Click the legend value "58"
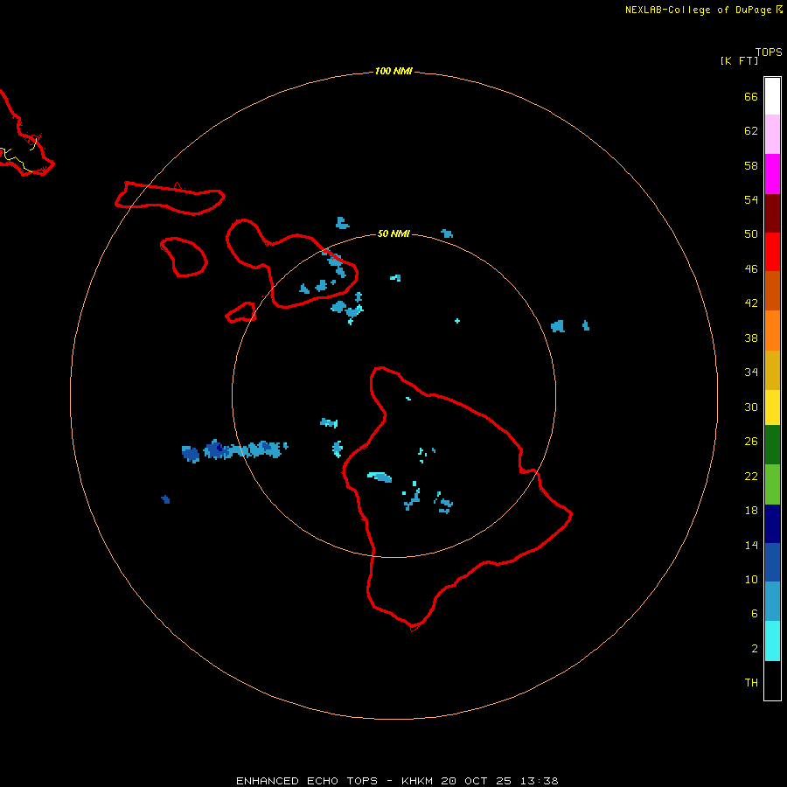This screenshot has width=787, height=787. [x=751, y=165]
